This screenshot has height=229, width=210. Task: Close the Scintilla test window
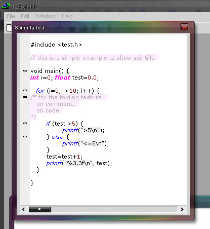click(x=184, y=27)
